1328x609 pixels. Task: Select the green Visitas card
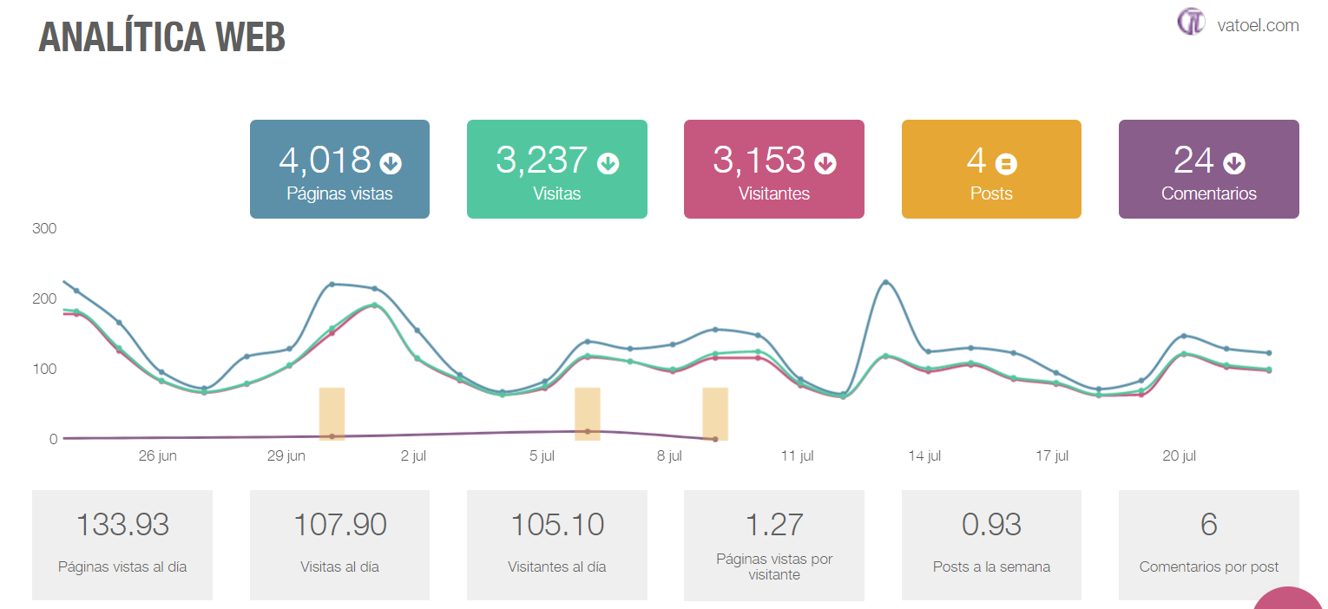557,169
